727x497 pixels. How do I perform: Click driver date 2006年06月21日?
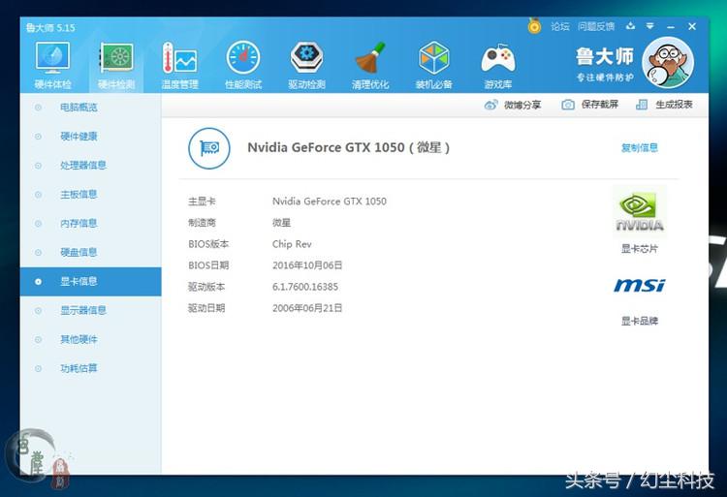tap(307, 308)
